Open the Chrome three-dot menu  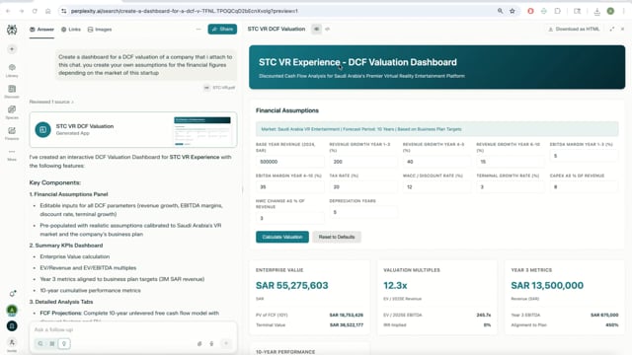tap(624, 11)
